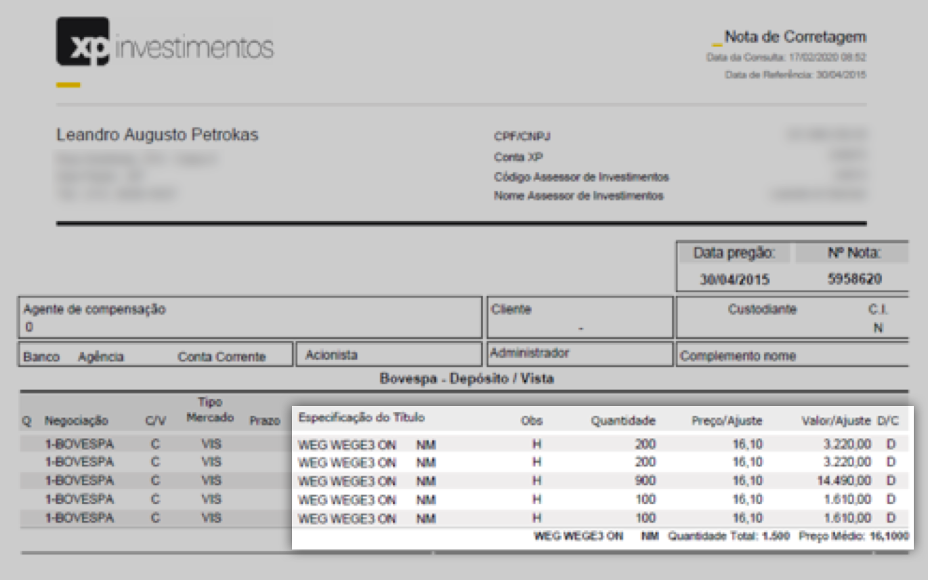Select the Acionista box
This screenshot has width=928, height=580.
(331, 355)
